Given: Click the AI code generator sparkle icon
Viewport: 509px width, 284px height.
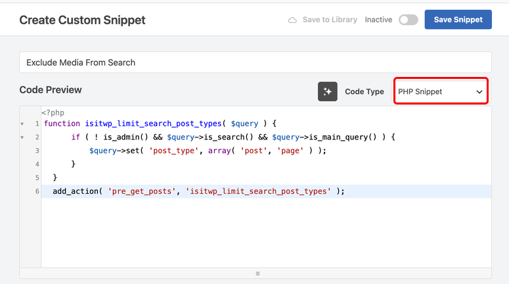Looking at the screenshot, I should (327, 91).
